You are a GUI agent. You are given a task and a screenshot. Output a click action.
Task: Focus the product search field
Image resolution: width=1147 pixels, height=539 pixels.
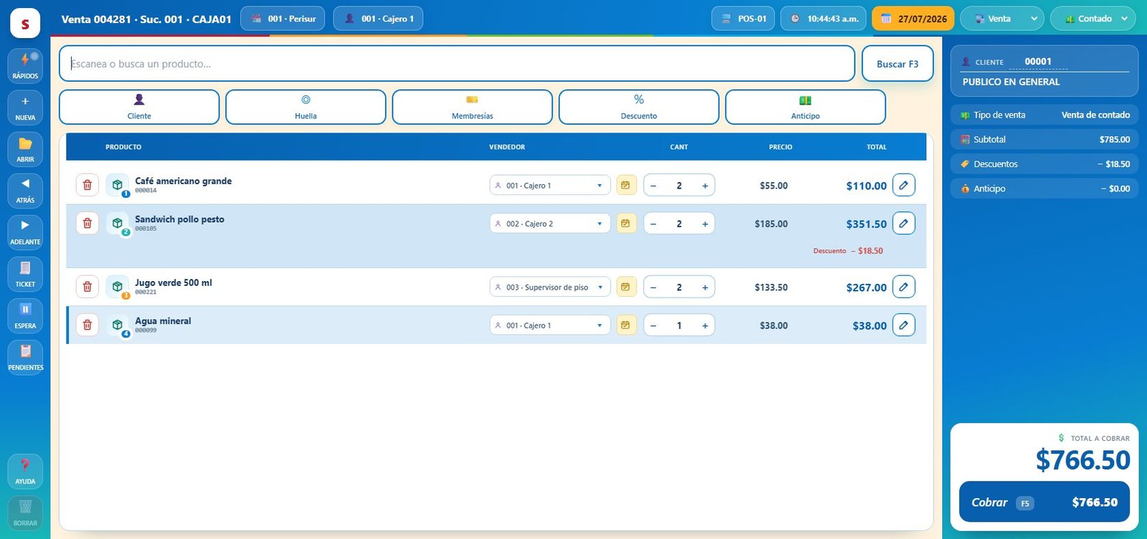457,64
